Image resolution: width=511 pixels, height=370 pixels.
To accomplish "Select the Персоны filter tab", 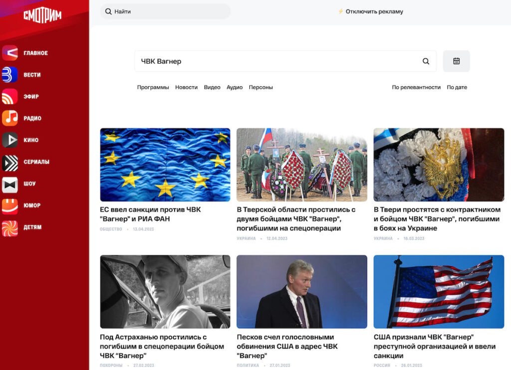I will click(x=260, y=87).
